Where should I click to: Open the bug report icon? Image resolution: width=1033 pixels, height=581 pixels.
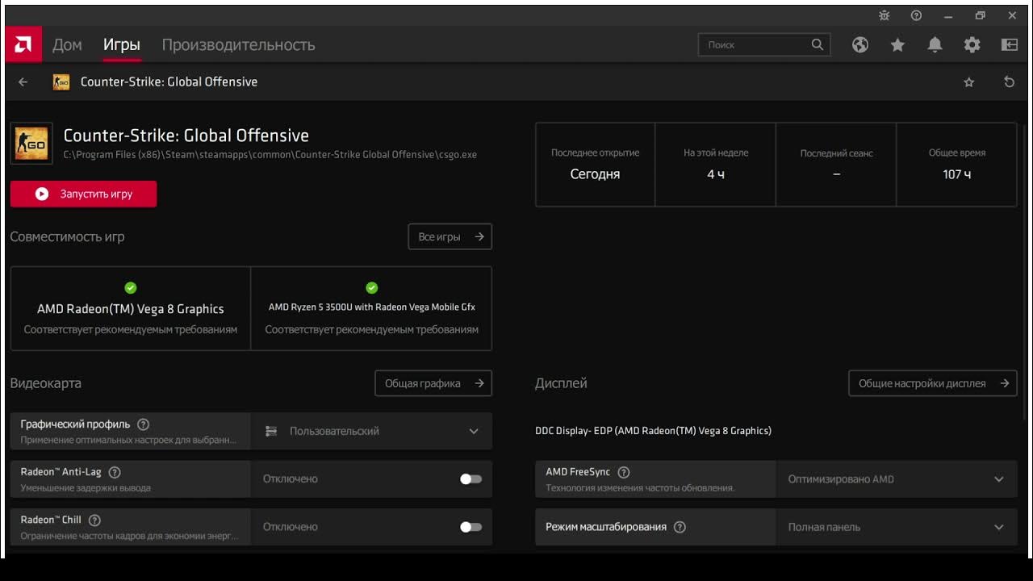[x=884, y=15]
